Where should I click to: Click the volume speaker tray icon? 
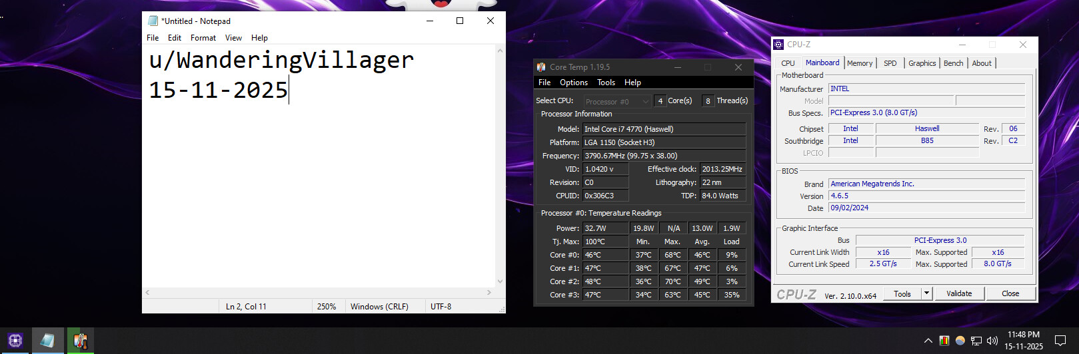tap(992, 341)
